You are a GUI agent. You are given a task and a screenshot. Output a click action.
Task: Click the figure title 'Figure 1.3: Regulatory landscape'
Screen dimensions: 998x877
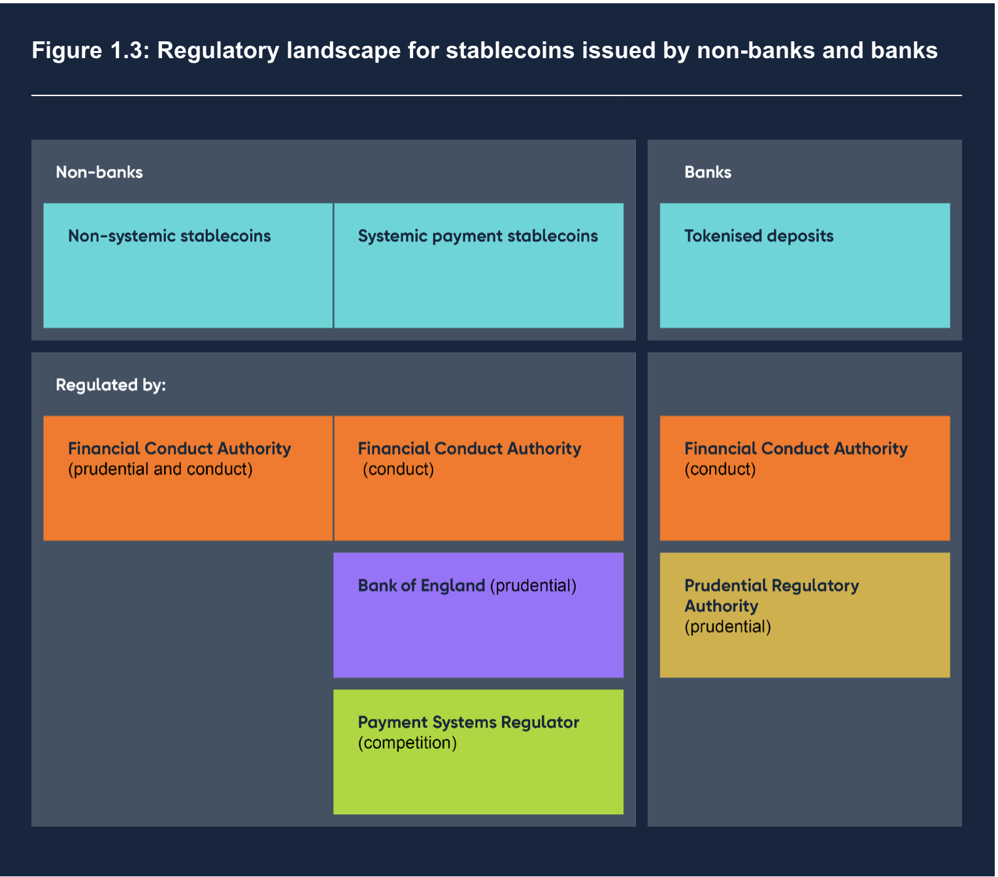(x=484, y=50)
